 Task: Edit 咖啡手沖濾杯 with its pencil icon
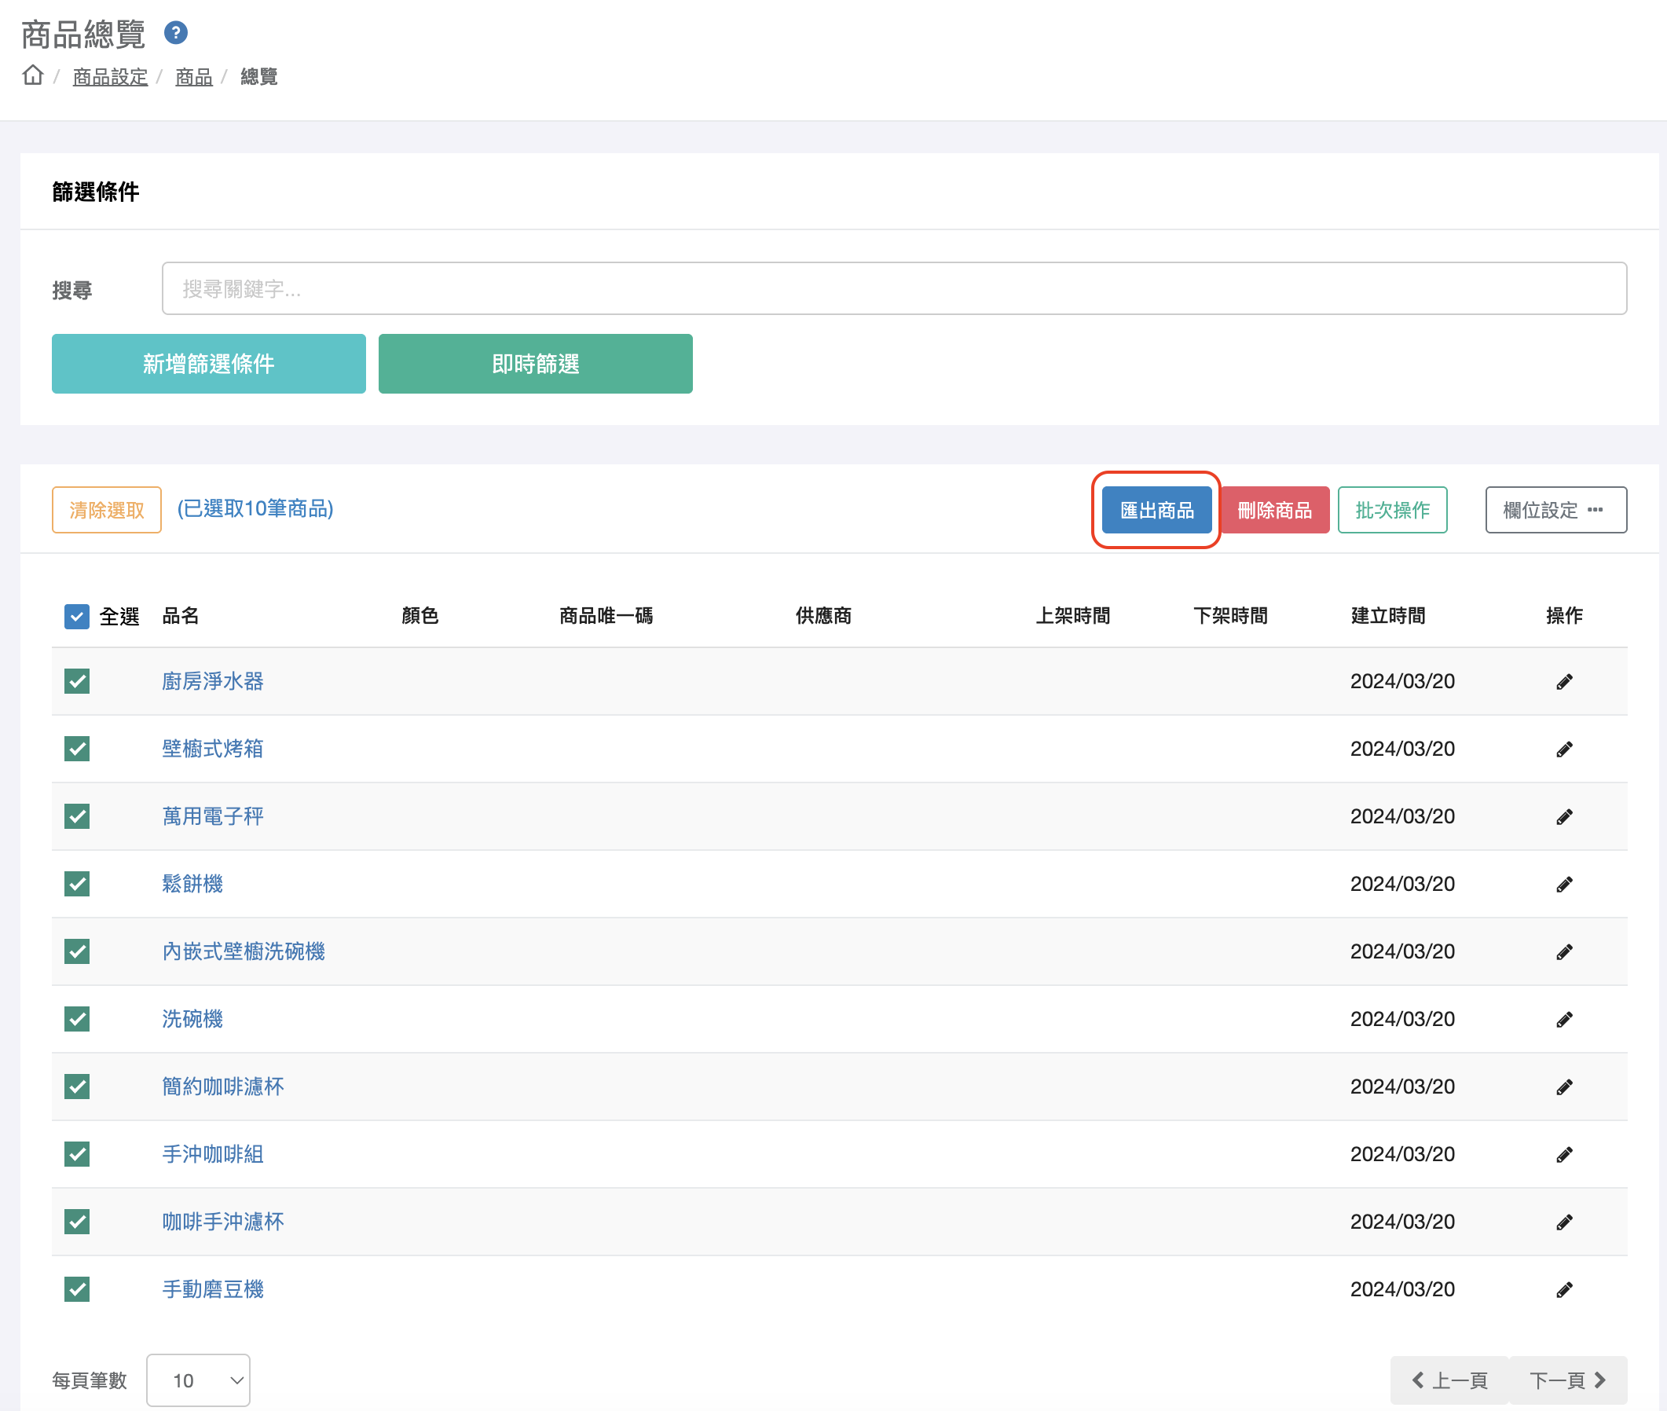pyautogui.click(x=1565, y=1222)
